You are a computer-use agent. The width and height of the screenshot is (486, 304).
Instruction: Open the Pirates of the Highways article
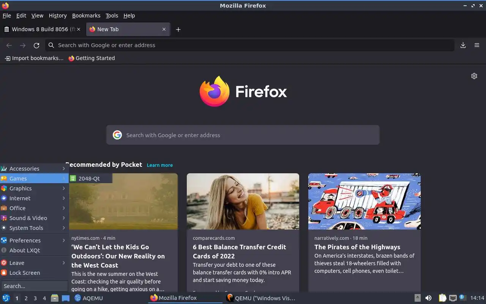[357, 247]
